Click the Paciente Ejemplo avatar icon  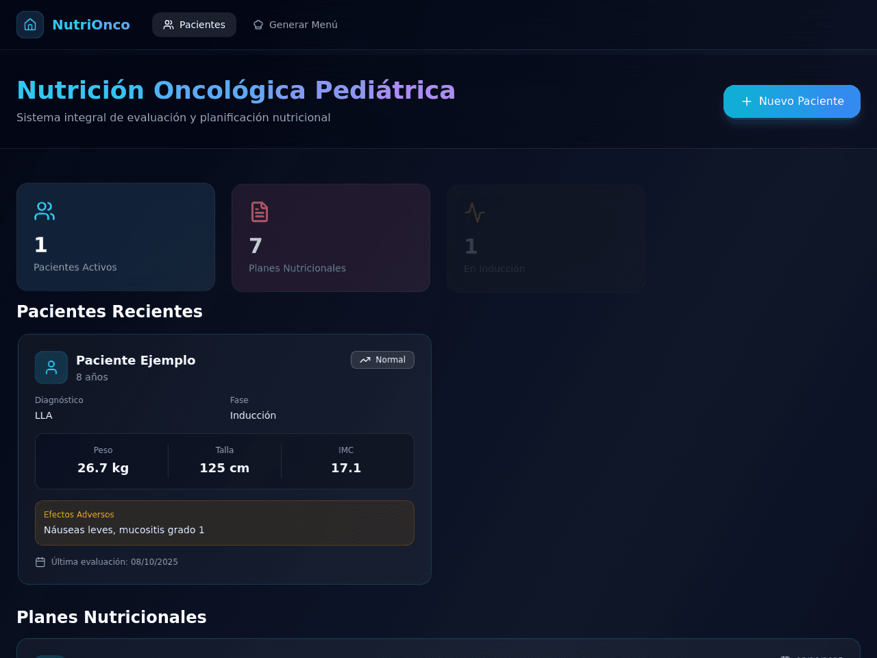[x=51, y=367]
